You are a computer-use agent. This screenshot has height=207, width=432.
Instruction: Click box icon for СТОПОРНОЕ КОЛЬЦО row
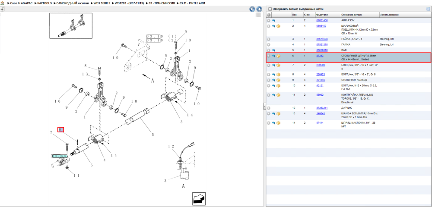coord(279,80)
